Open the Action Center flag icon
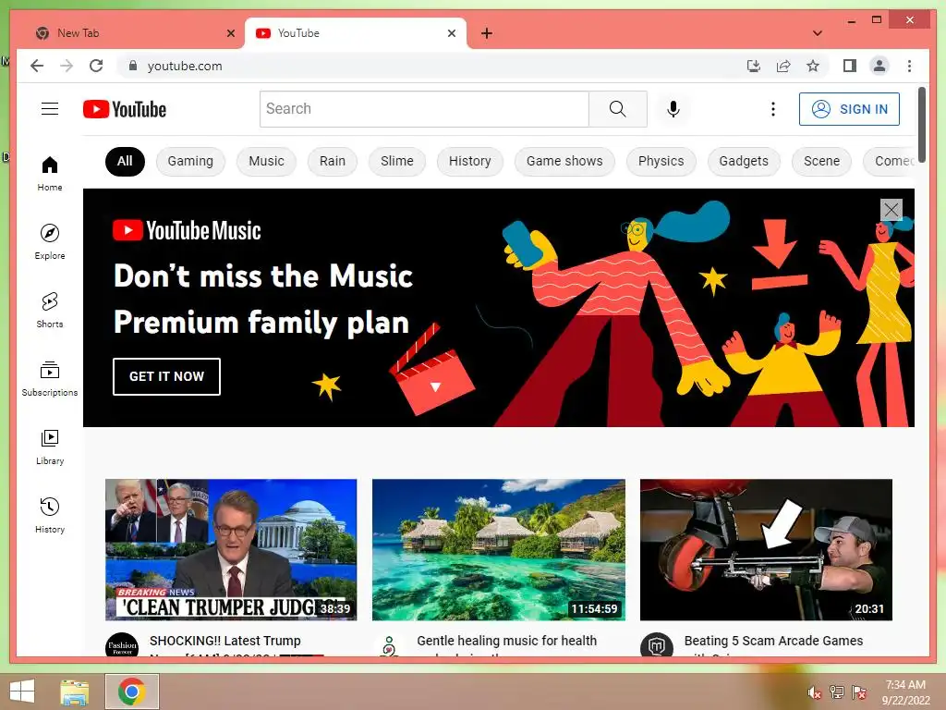Viewport: 946px width, 710px height. [x=859, y=692]
